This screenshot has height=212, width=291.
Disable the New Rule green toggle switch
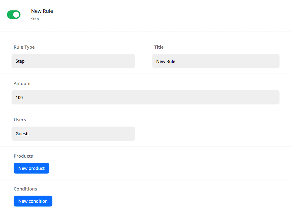13,15
